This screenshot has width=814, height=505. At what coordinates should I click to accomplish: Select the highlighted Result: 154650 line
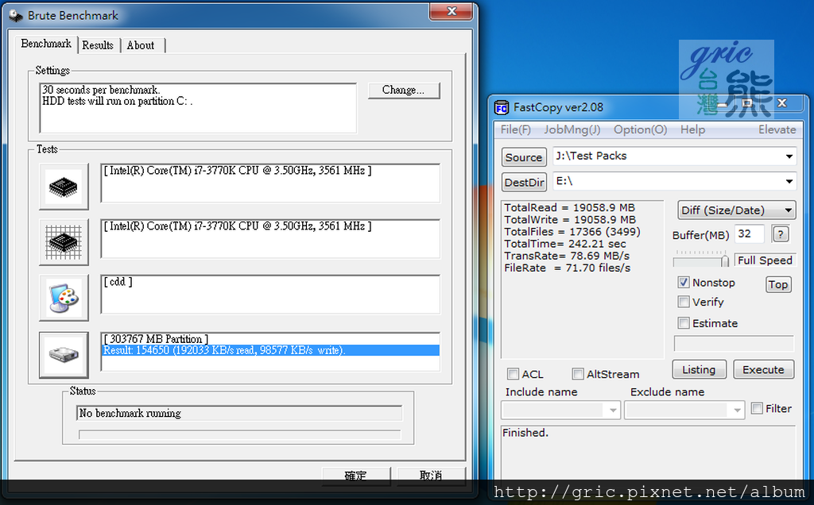(x=270, y=350)
